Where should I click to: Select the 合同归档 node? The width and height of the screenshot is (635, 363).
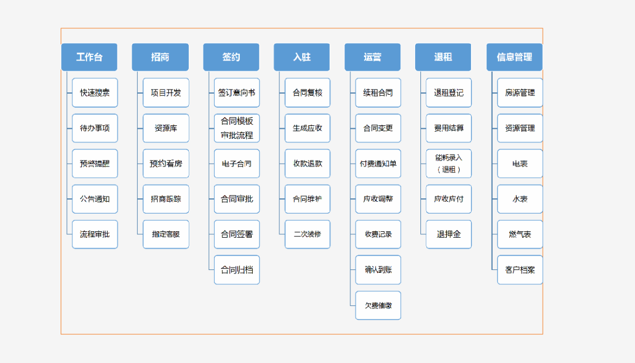(237, 270)
